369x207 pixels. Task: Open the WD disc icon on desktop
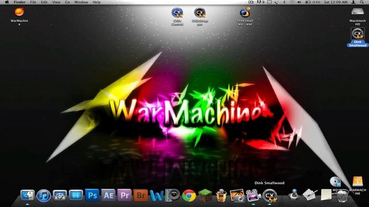click(x=335, y=182)
